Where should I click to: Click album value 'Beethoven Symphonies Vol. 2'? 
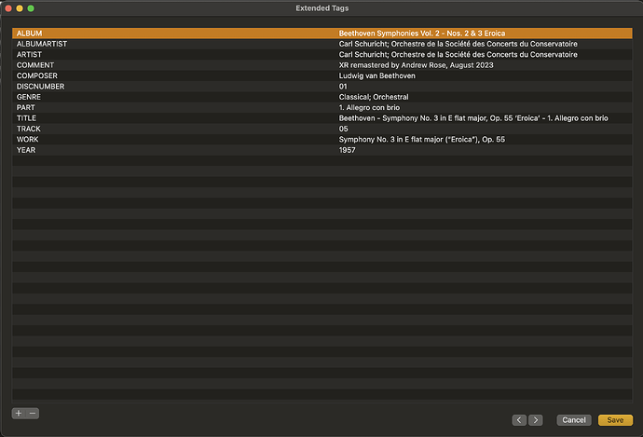(422, 34)
